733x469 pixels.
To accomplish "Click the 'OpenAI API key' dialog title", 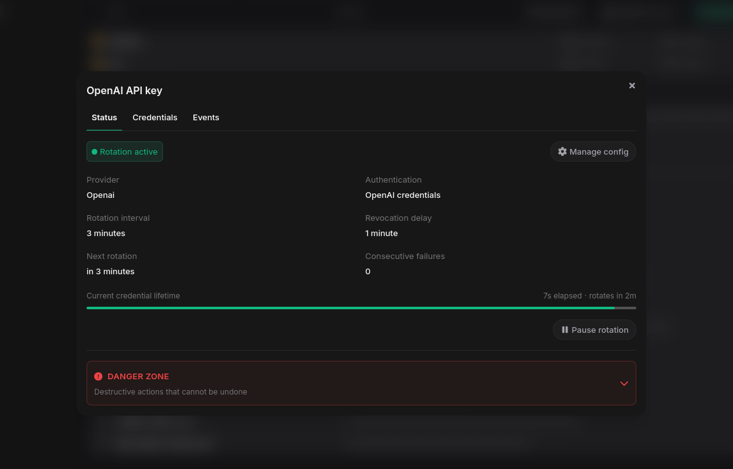I will (x=124, y=91).
